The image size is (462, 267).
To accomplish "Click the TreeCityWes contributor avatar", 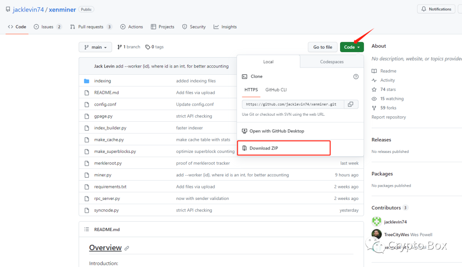I will [376, 235].
